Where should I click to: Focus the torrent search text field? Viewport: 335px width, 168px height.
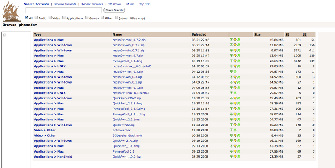pyautogui.click(x=64, y=10)
